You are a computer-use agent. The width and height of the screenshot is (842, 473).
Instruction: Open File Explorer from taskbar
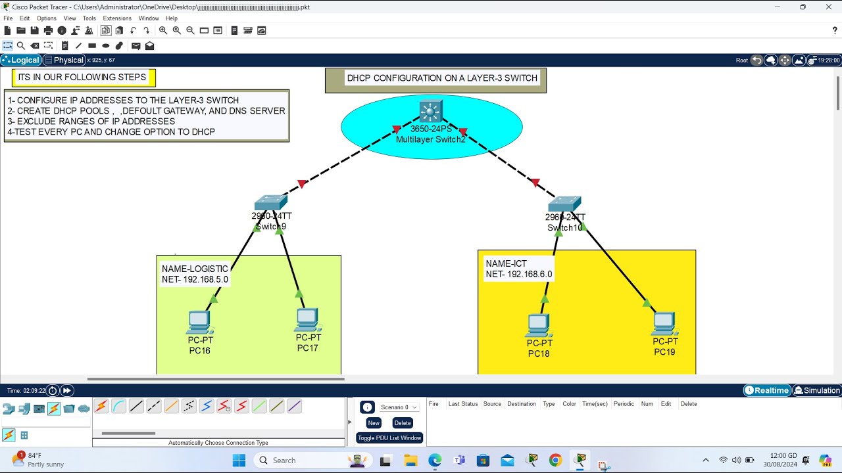coord(410,460)
